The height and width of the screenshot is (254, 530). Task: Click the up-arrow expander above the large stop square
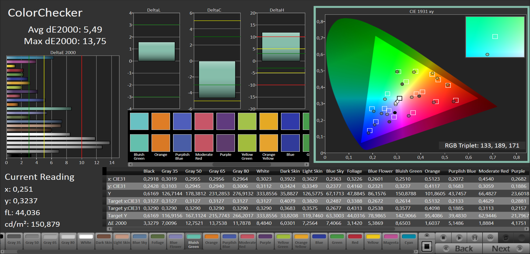coord(427,236)
